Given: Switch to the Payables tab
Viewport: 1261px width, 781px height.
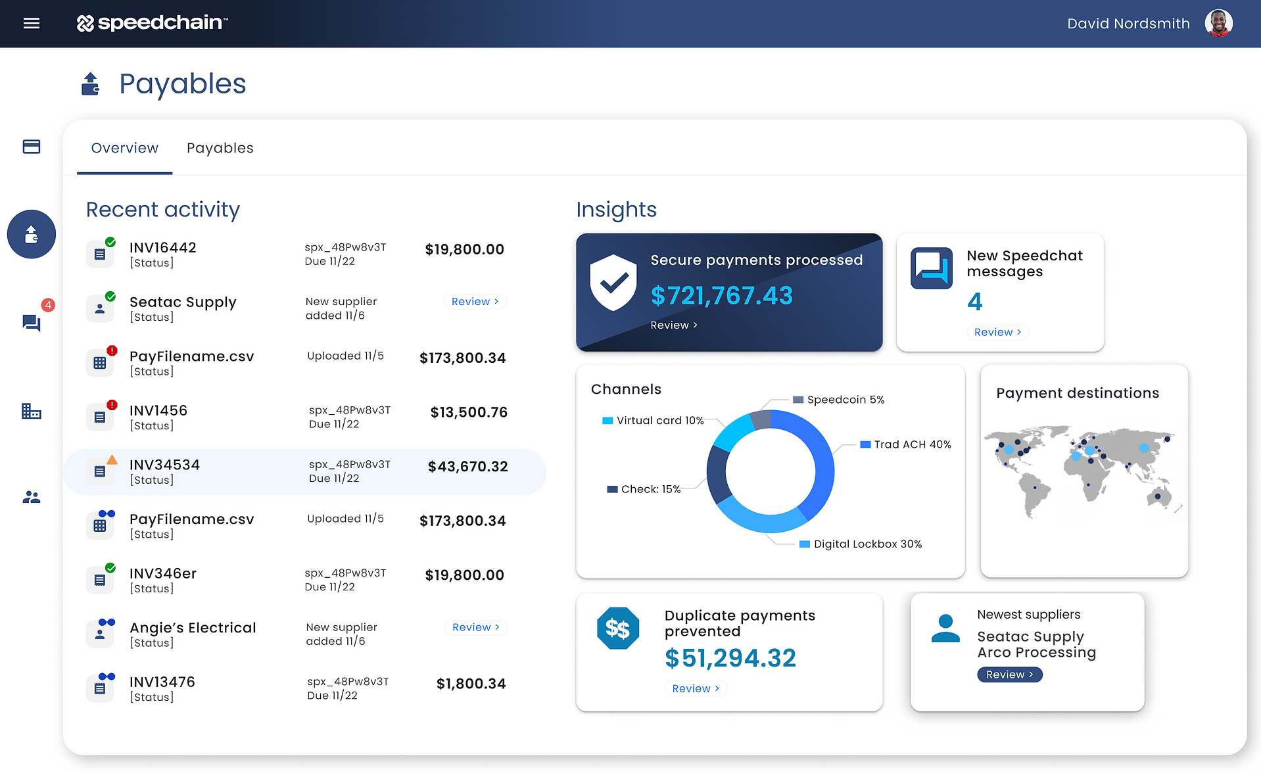Looking at the screenshot, I should (220, 148).
